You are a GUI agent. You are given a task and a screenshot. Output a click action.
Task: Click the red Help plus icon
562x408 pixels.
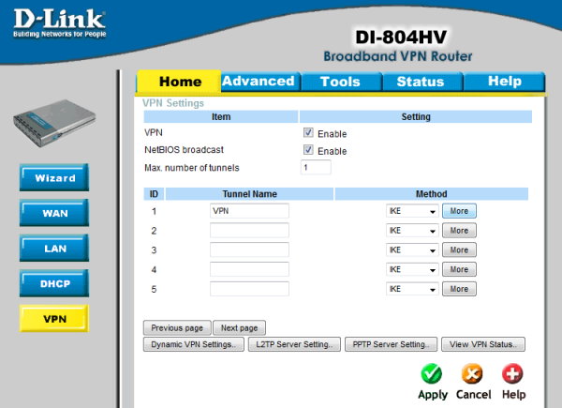click(x=512, y=374)
